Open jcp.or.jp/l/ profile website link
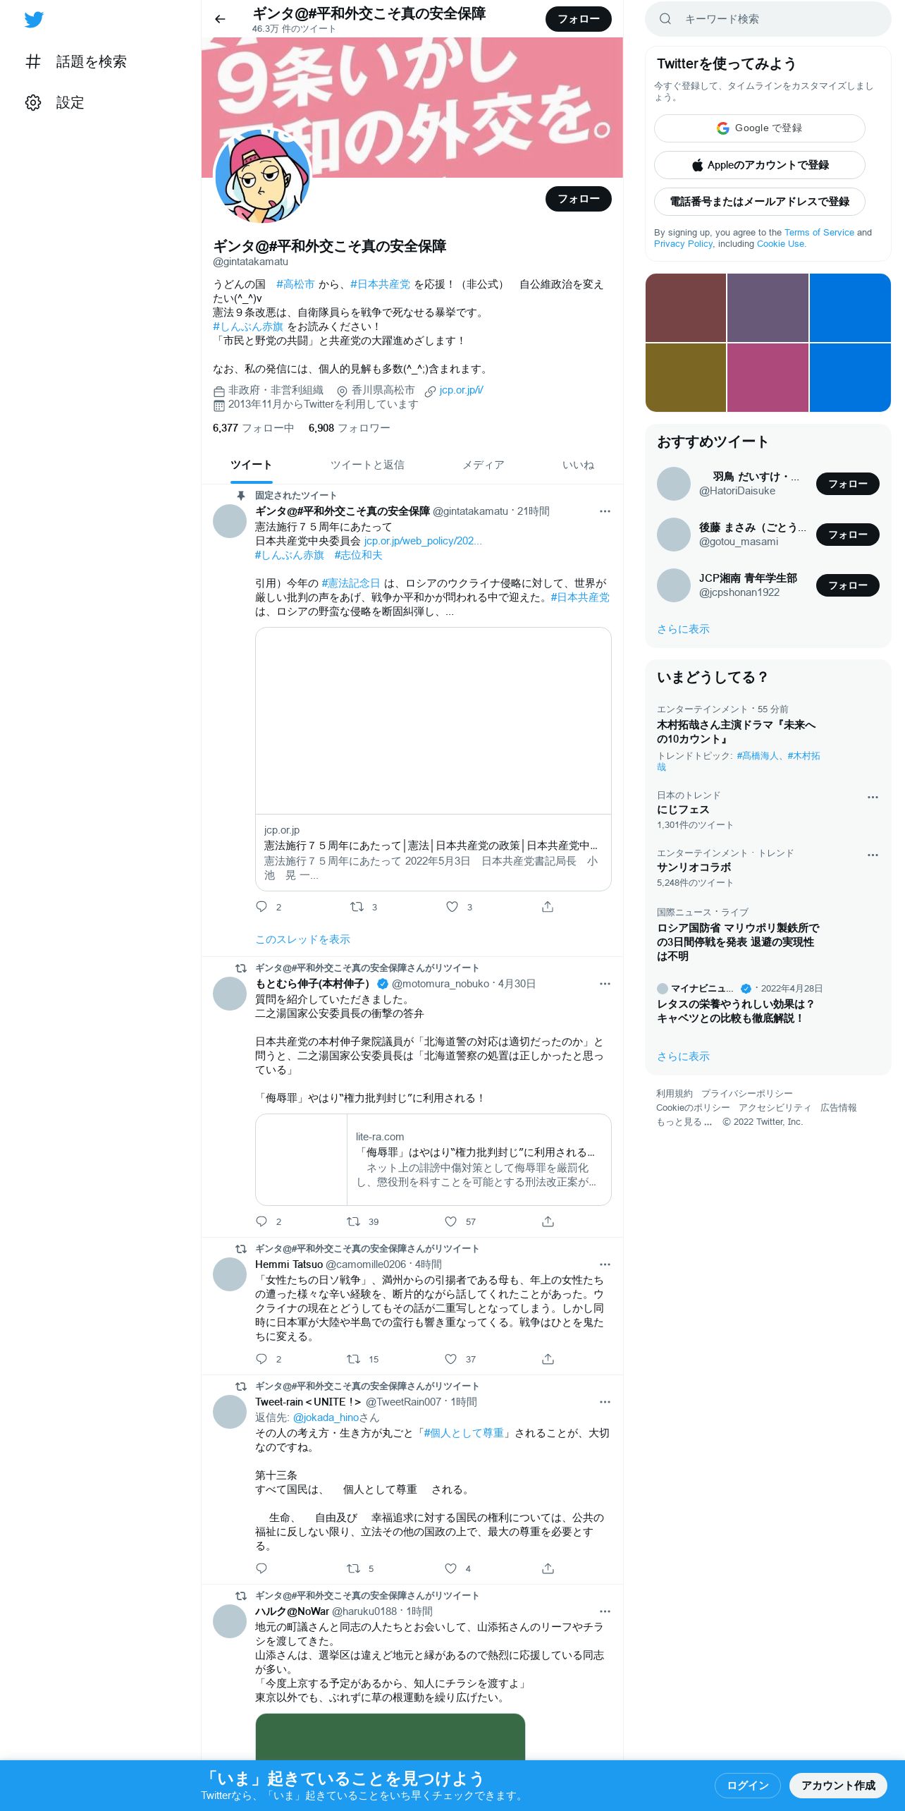905x1811 pixels. click(461, 390)
